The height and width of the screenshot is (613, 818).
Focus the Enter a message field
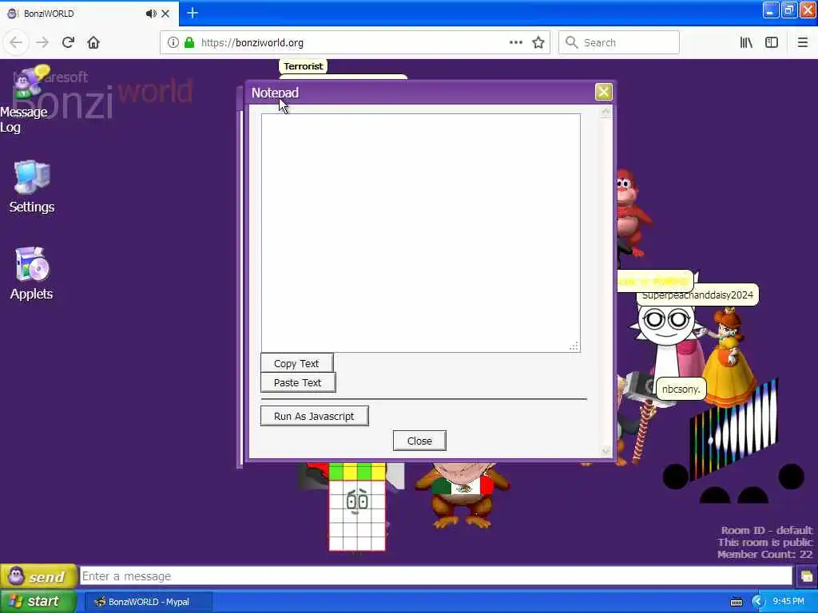coord(436,576)
